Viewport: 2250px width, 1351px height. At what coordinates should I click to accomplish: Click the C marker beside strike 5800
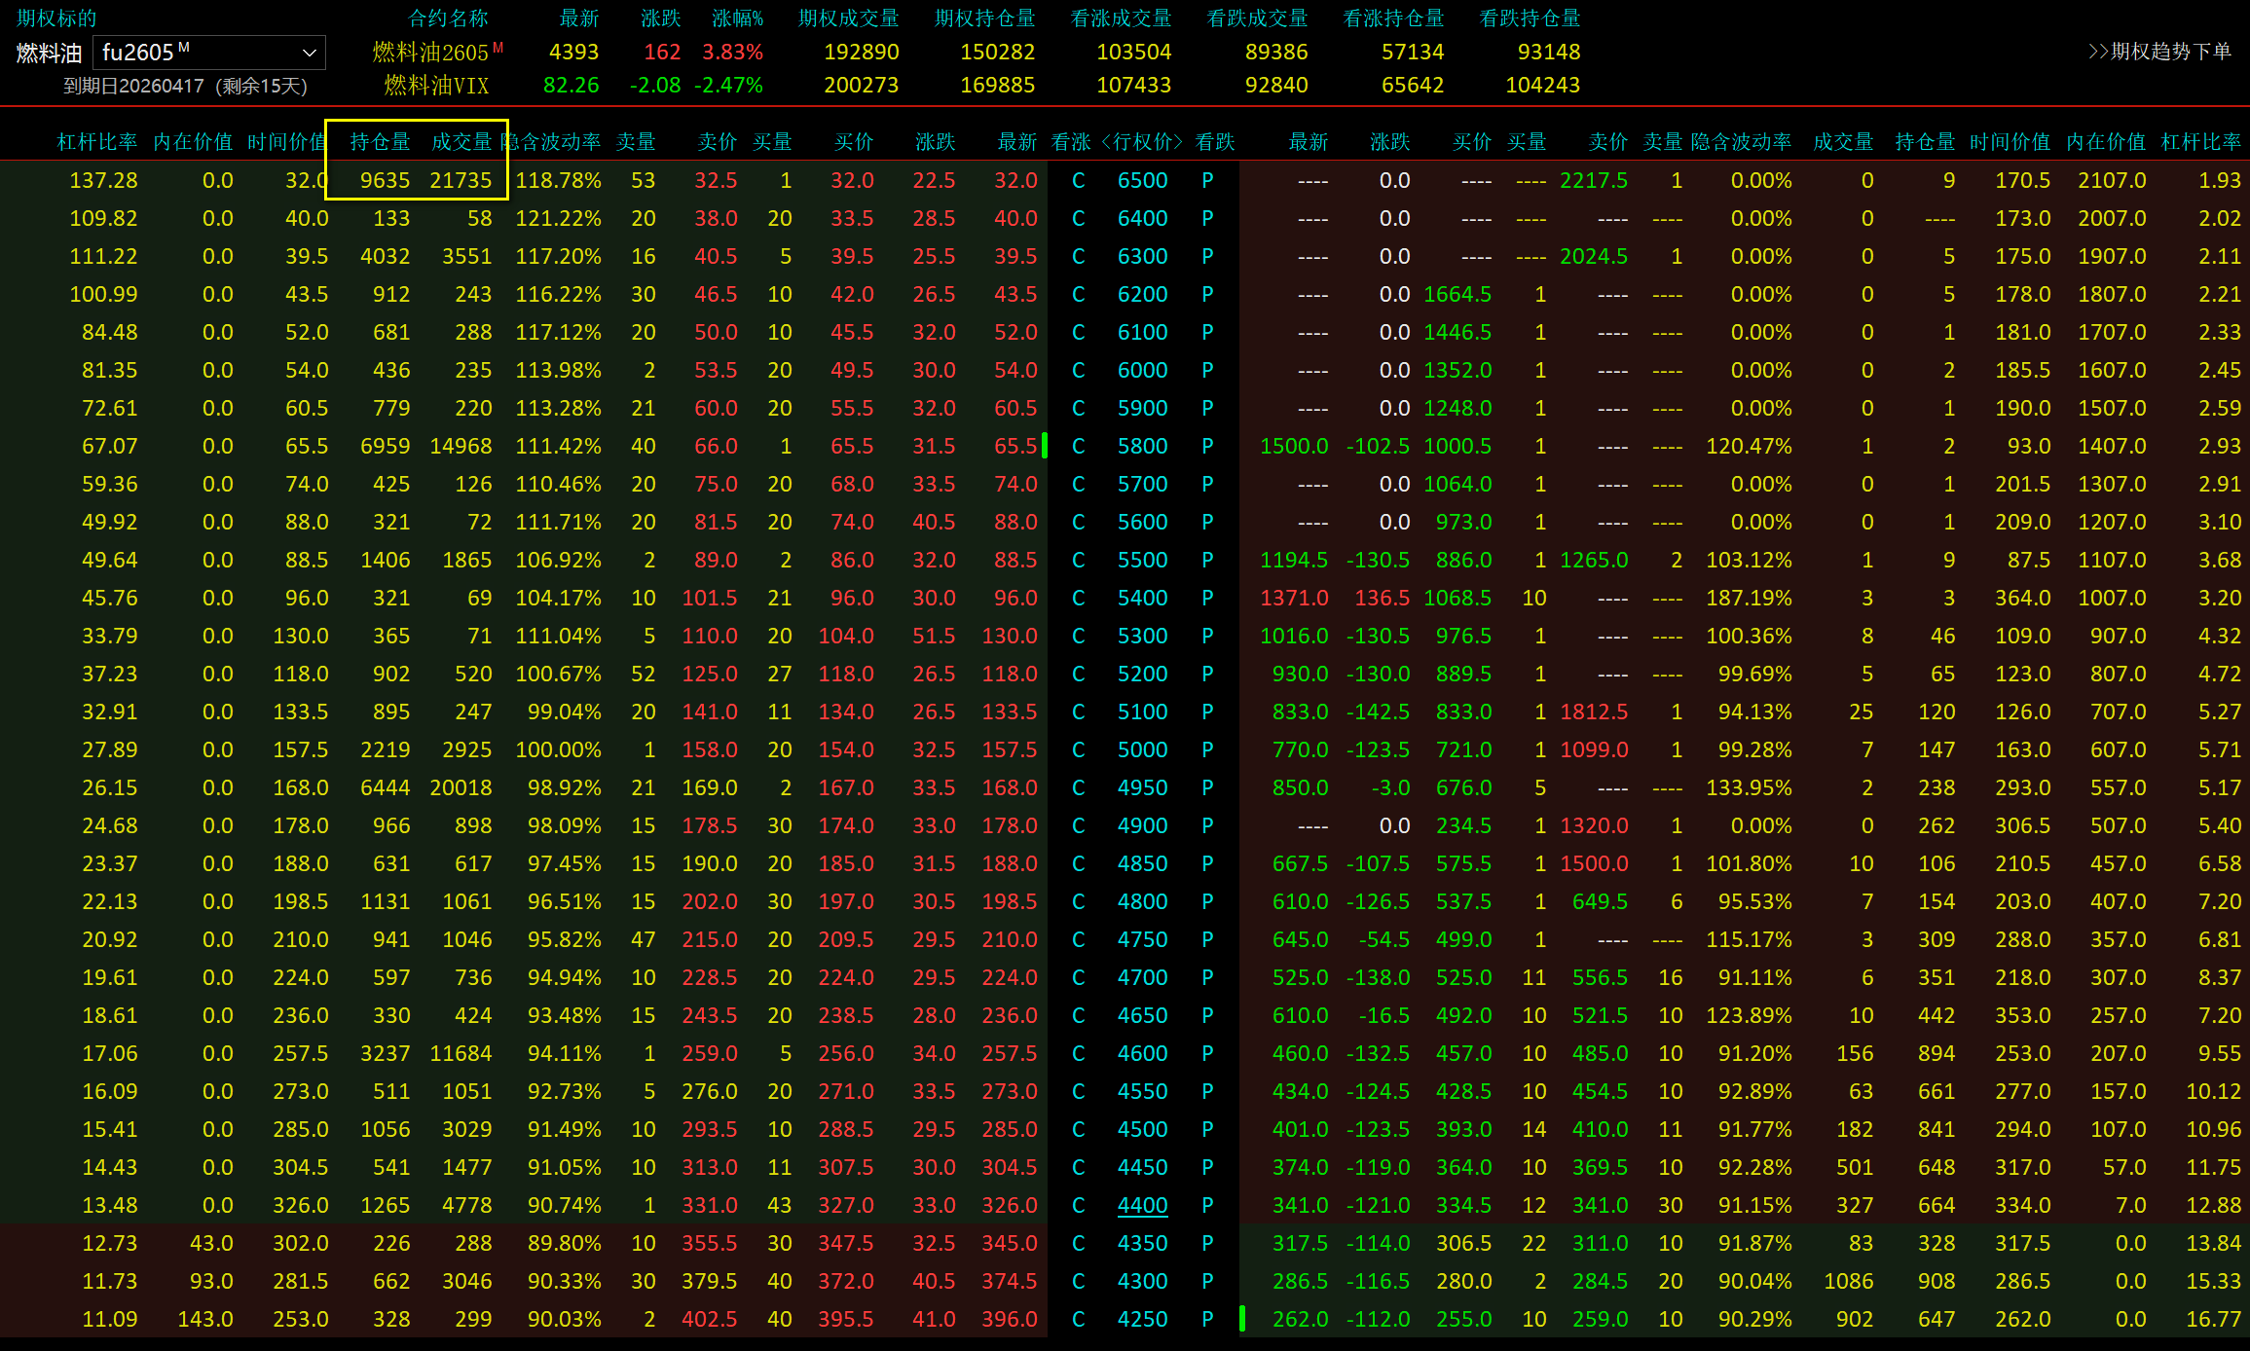1078,446
